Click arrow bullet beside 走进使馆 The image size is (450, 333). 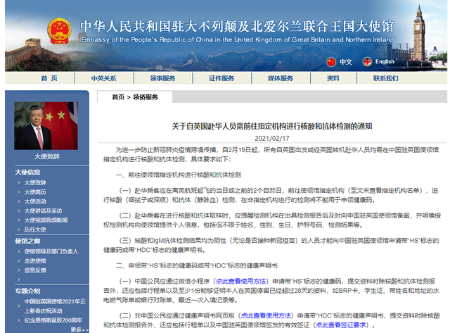(19, 261)
